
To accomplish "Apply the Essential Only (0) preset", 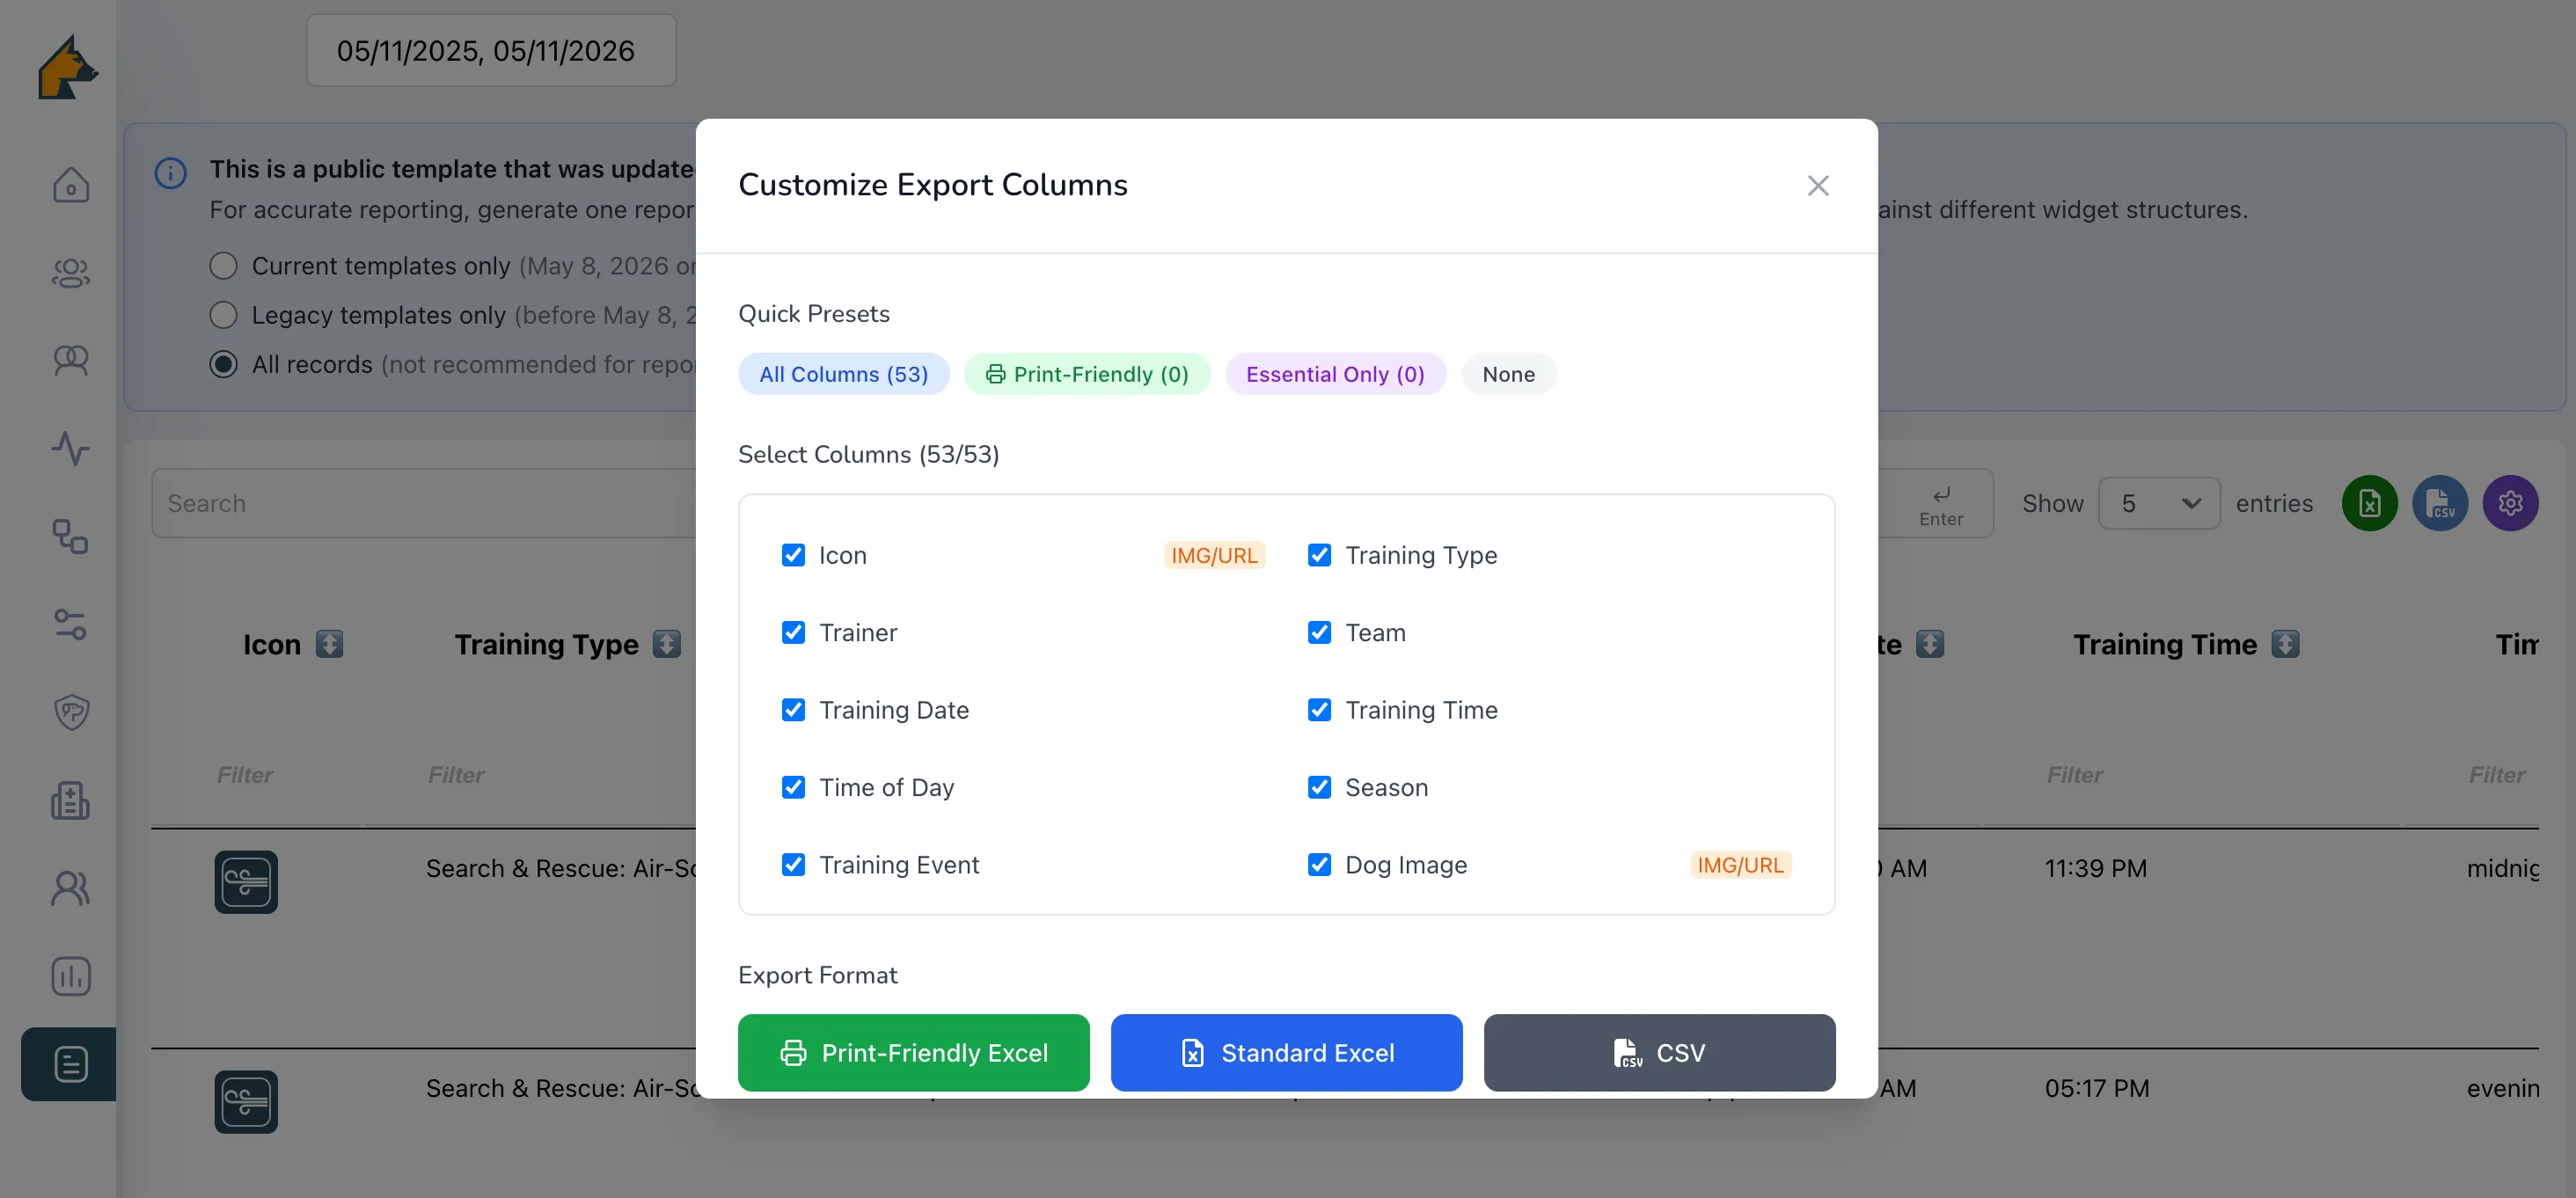I will pyautogui.click(x=1335, y=374).
